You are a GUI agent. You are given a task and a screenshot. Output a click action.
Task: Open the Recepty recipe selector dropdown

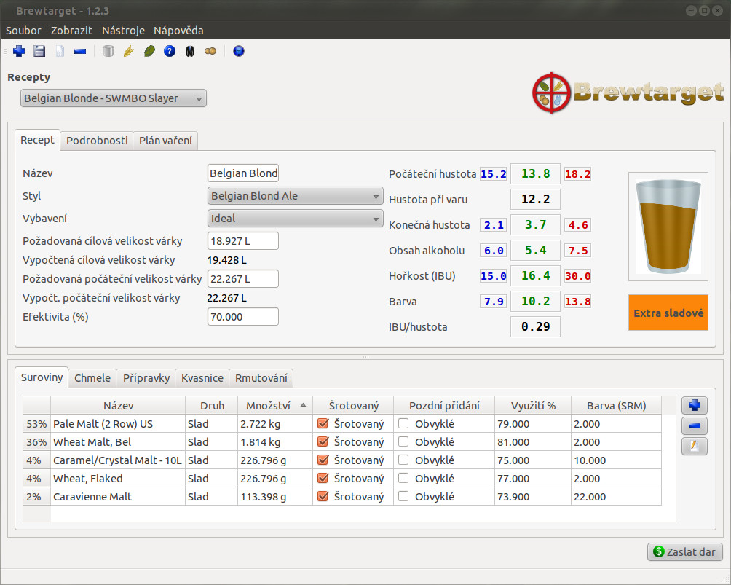click(114, 98)
